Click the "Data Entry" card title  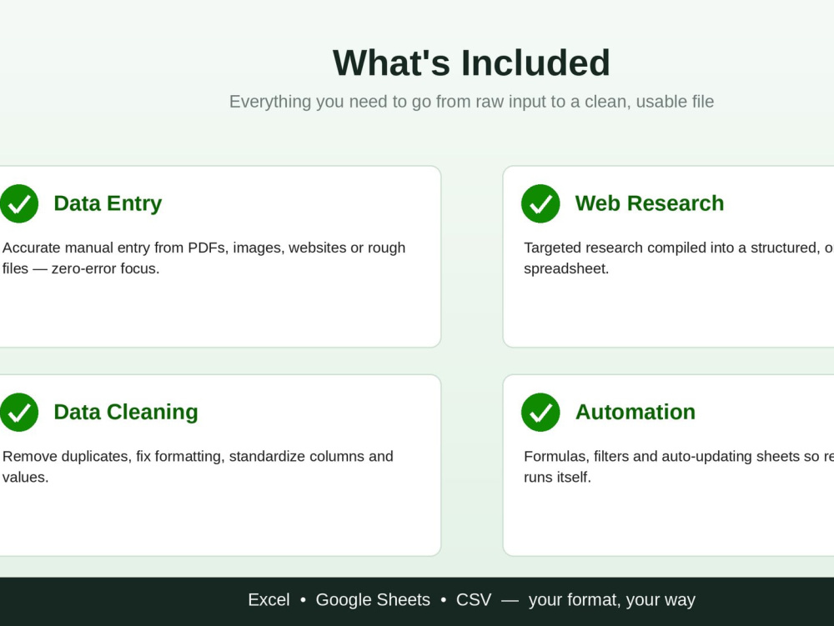click(x=108, y=203)
